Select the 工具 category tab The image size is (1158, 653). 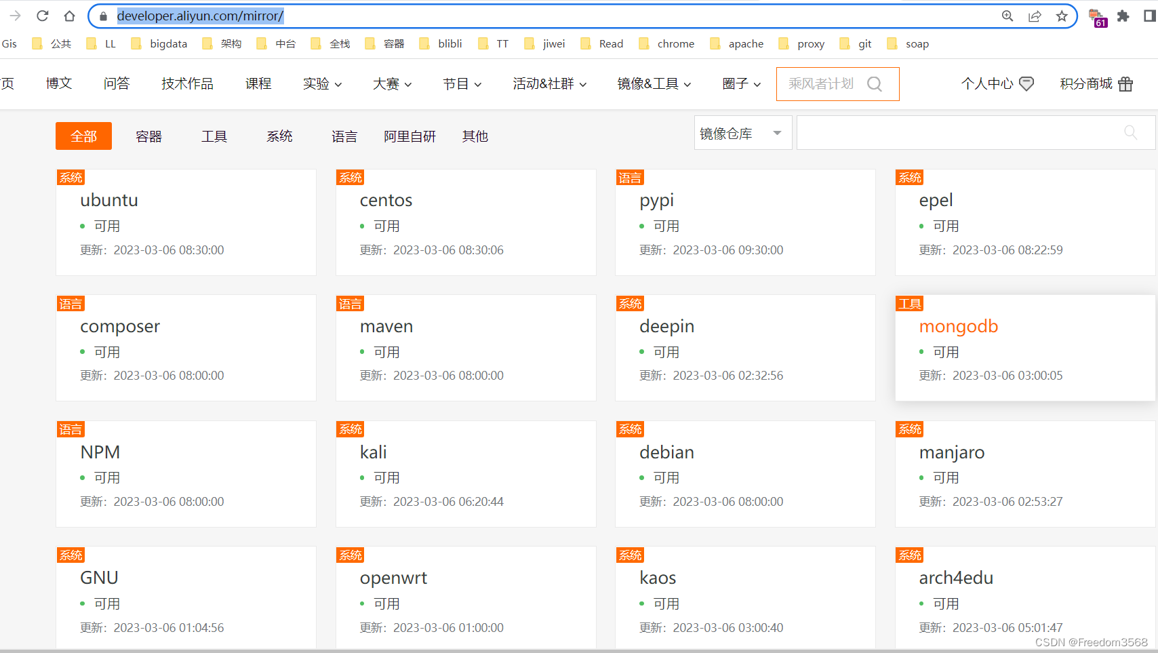tap(214, 136)
